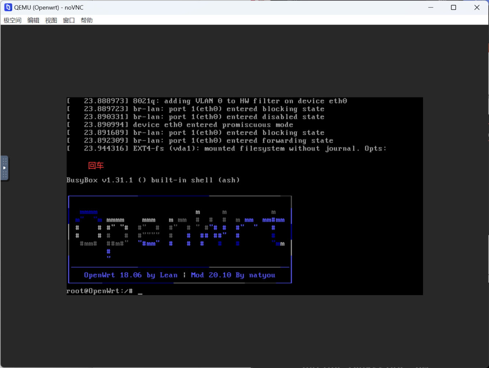Click the window title "QEMU (Openwrt) - noVNC"

49,7
